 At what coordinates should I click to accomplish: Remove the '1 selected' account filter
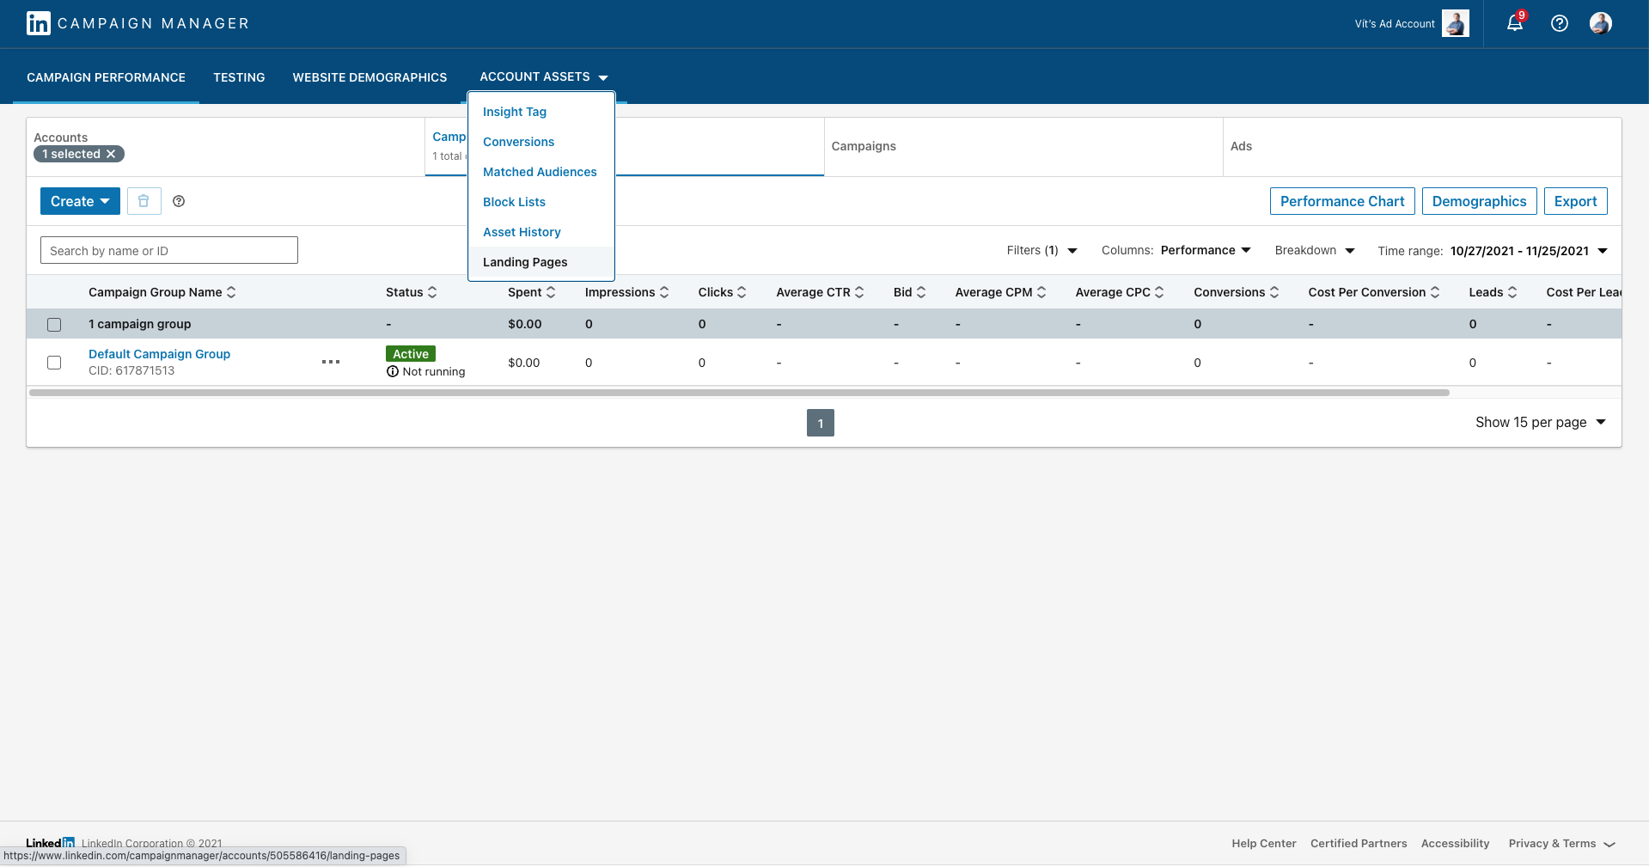[111, 154]
